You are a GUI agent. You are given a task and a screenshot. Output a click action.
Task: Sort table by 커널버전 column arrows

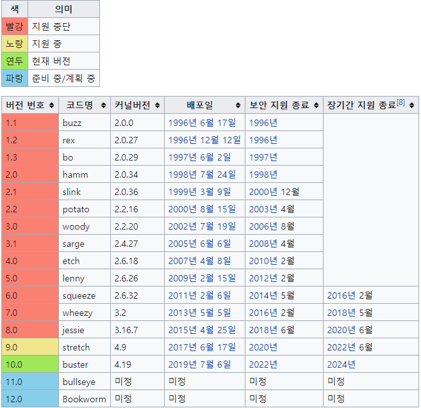(158, 106)
